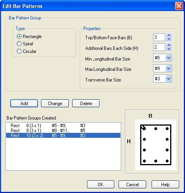185x193 pixels.
Task: Open the Max Longitudinal Bar Size dropdown
Action: [168, 69]
